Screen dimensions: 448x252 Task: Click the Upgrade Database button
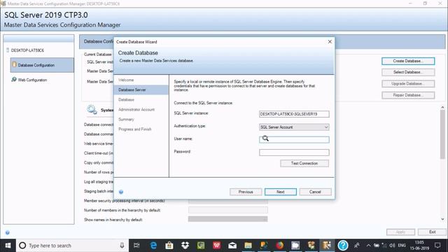408,84
